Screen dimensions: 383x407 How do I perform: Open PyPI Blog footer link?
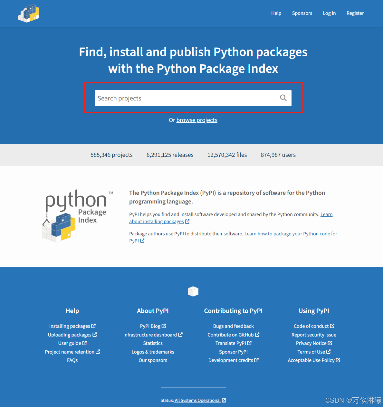click(x=153, y=326)
